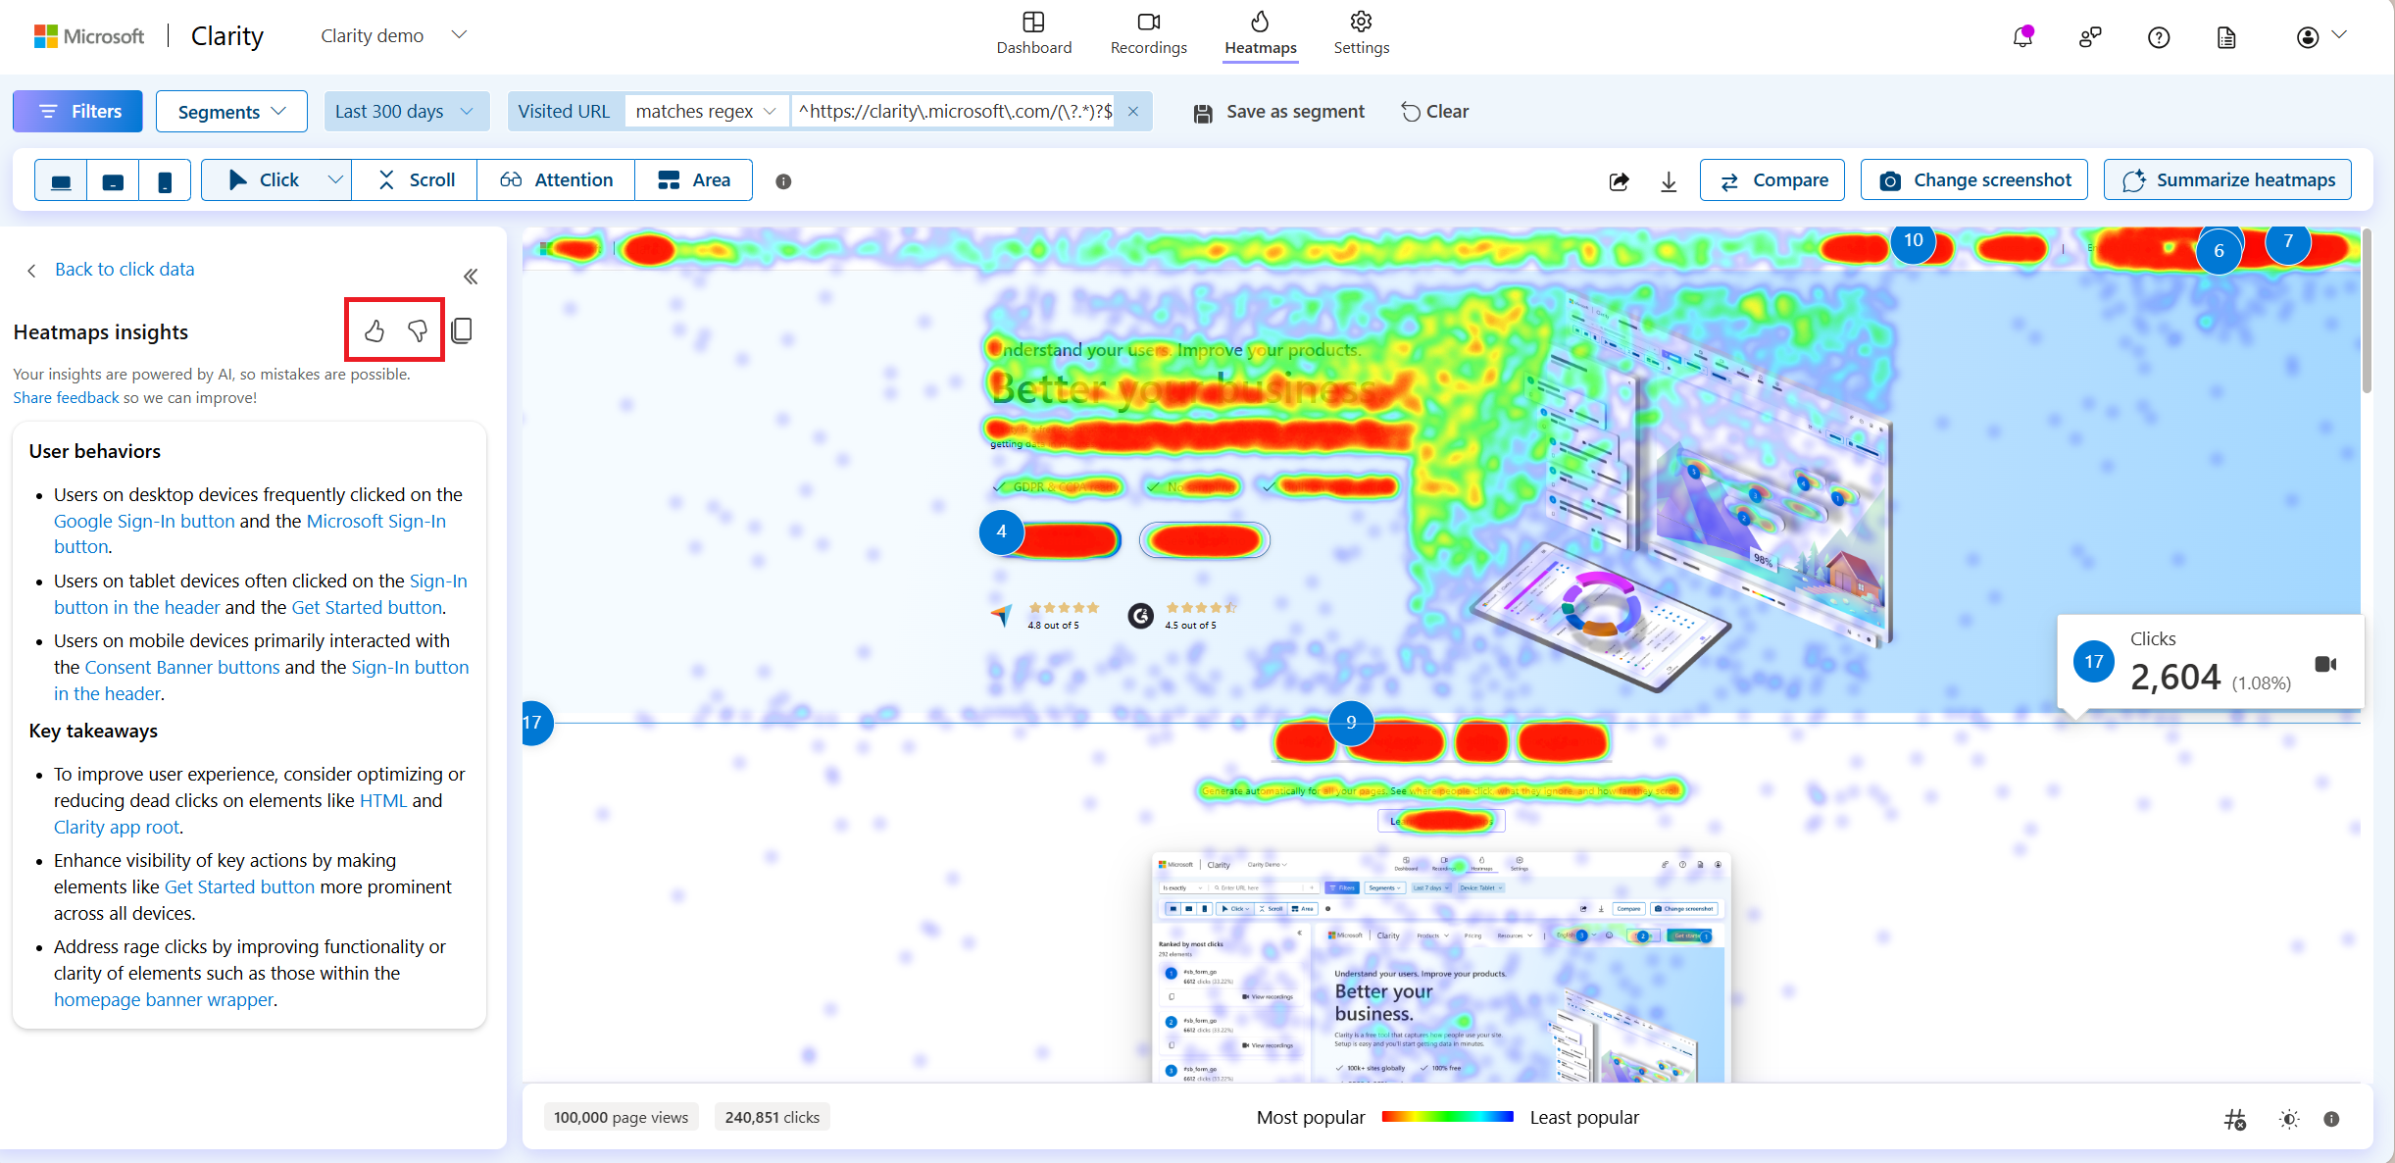Give thumbs down on insights
The image size is (2395, 1163).
pos(418,331)
